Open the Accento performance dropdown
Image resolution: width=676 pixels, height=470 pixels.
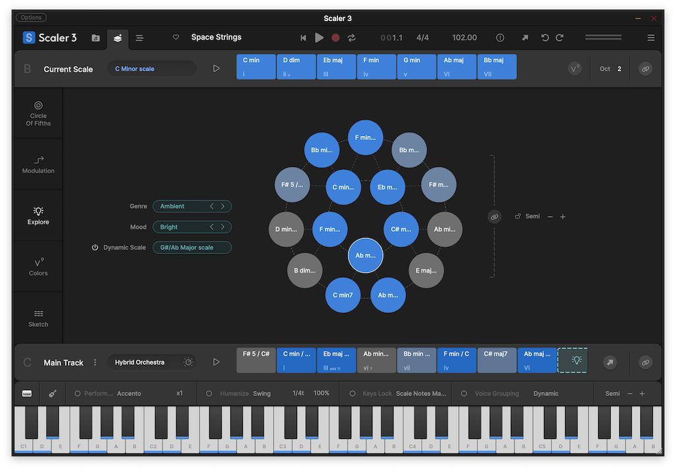[x=129, y=393]
